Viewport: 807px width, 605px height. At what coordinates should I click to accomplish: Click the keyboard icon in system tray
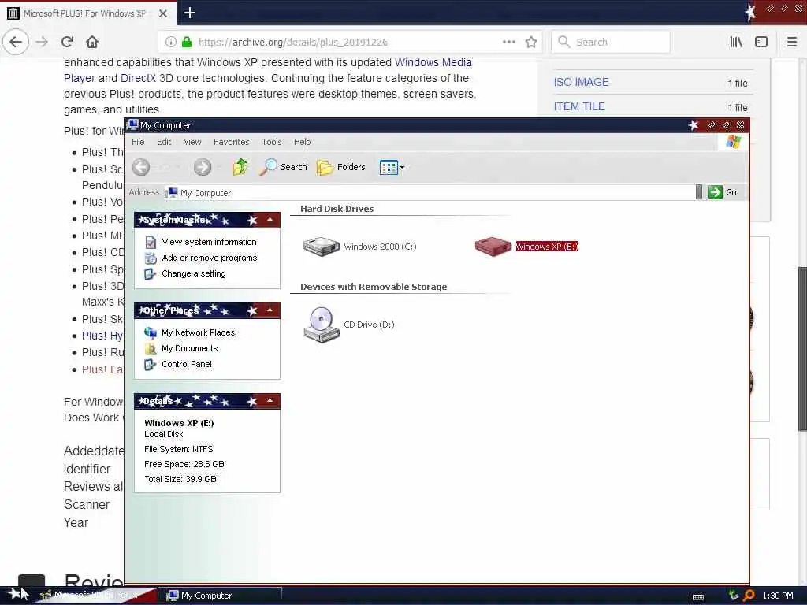pos(698,597)
